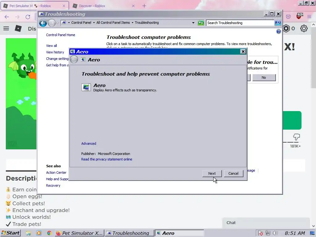Open Control Panel Home link
316x237 pixels.
[x=60, y=35]
